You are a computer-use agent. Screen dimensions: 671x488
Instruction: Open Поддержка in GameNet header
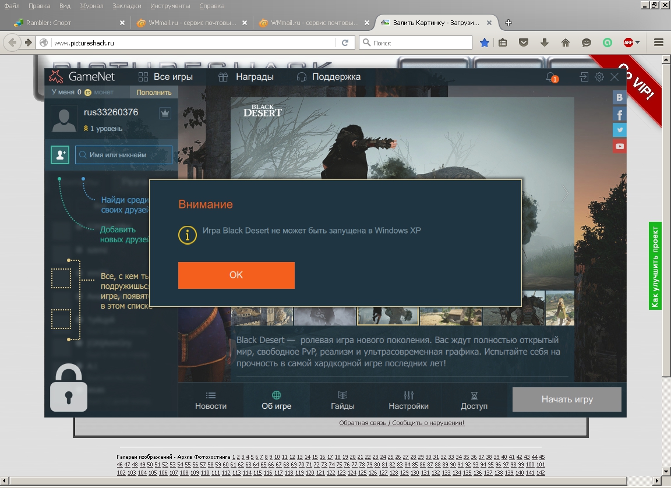point(329,77)
